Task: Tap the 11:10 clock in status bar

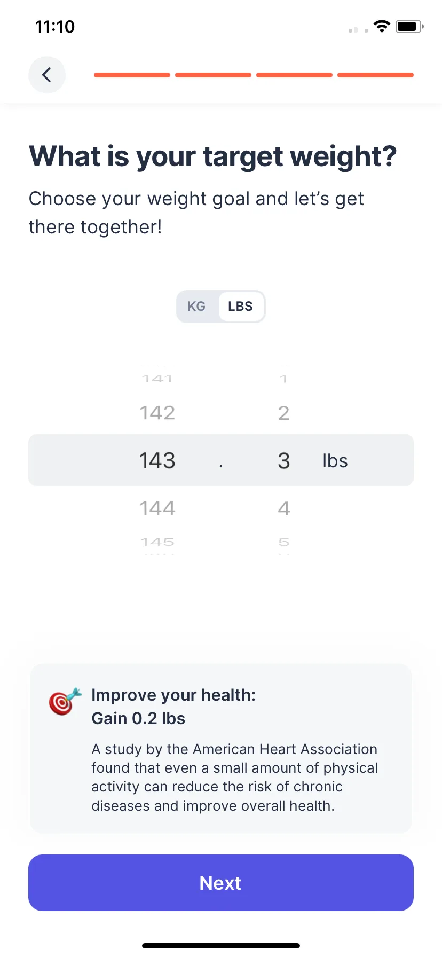Action: click(x=55, y=26)
